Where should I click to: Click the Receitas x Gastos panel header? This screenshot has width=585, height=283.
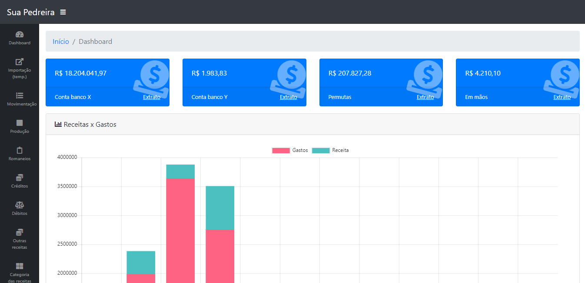(90, 125)
